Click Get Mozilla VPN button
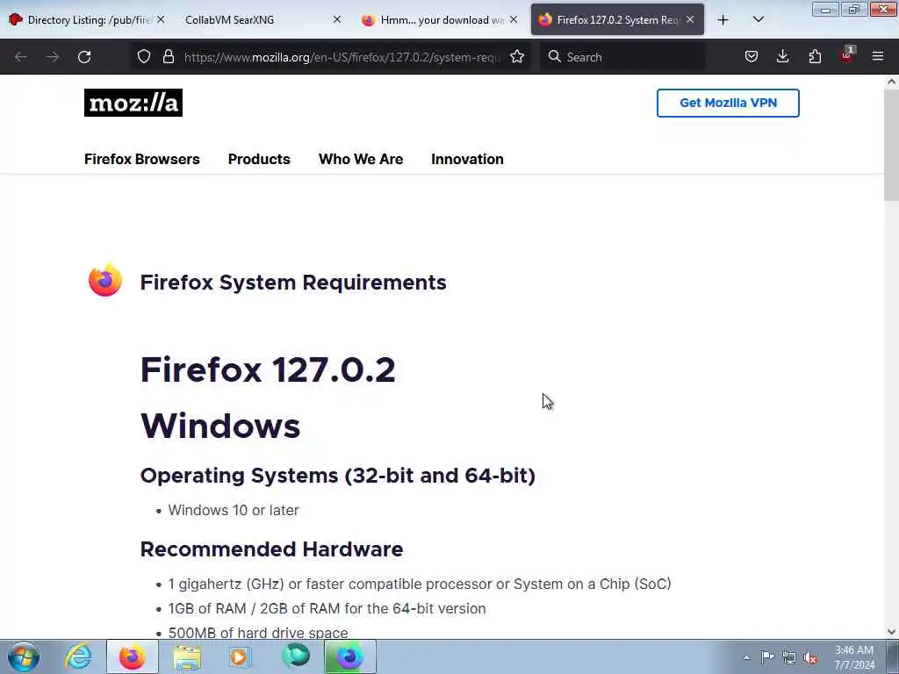 (728, 104)
